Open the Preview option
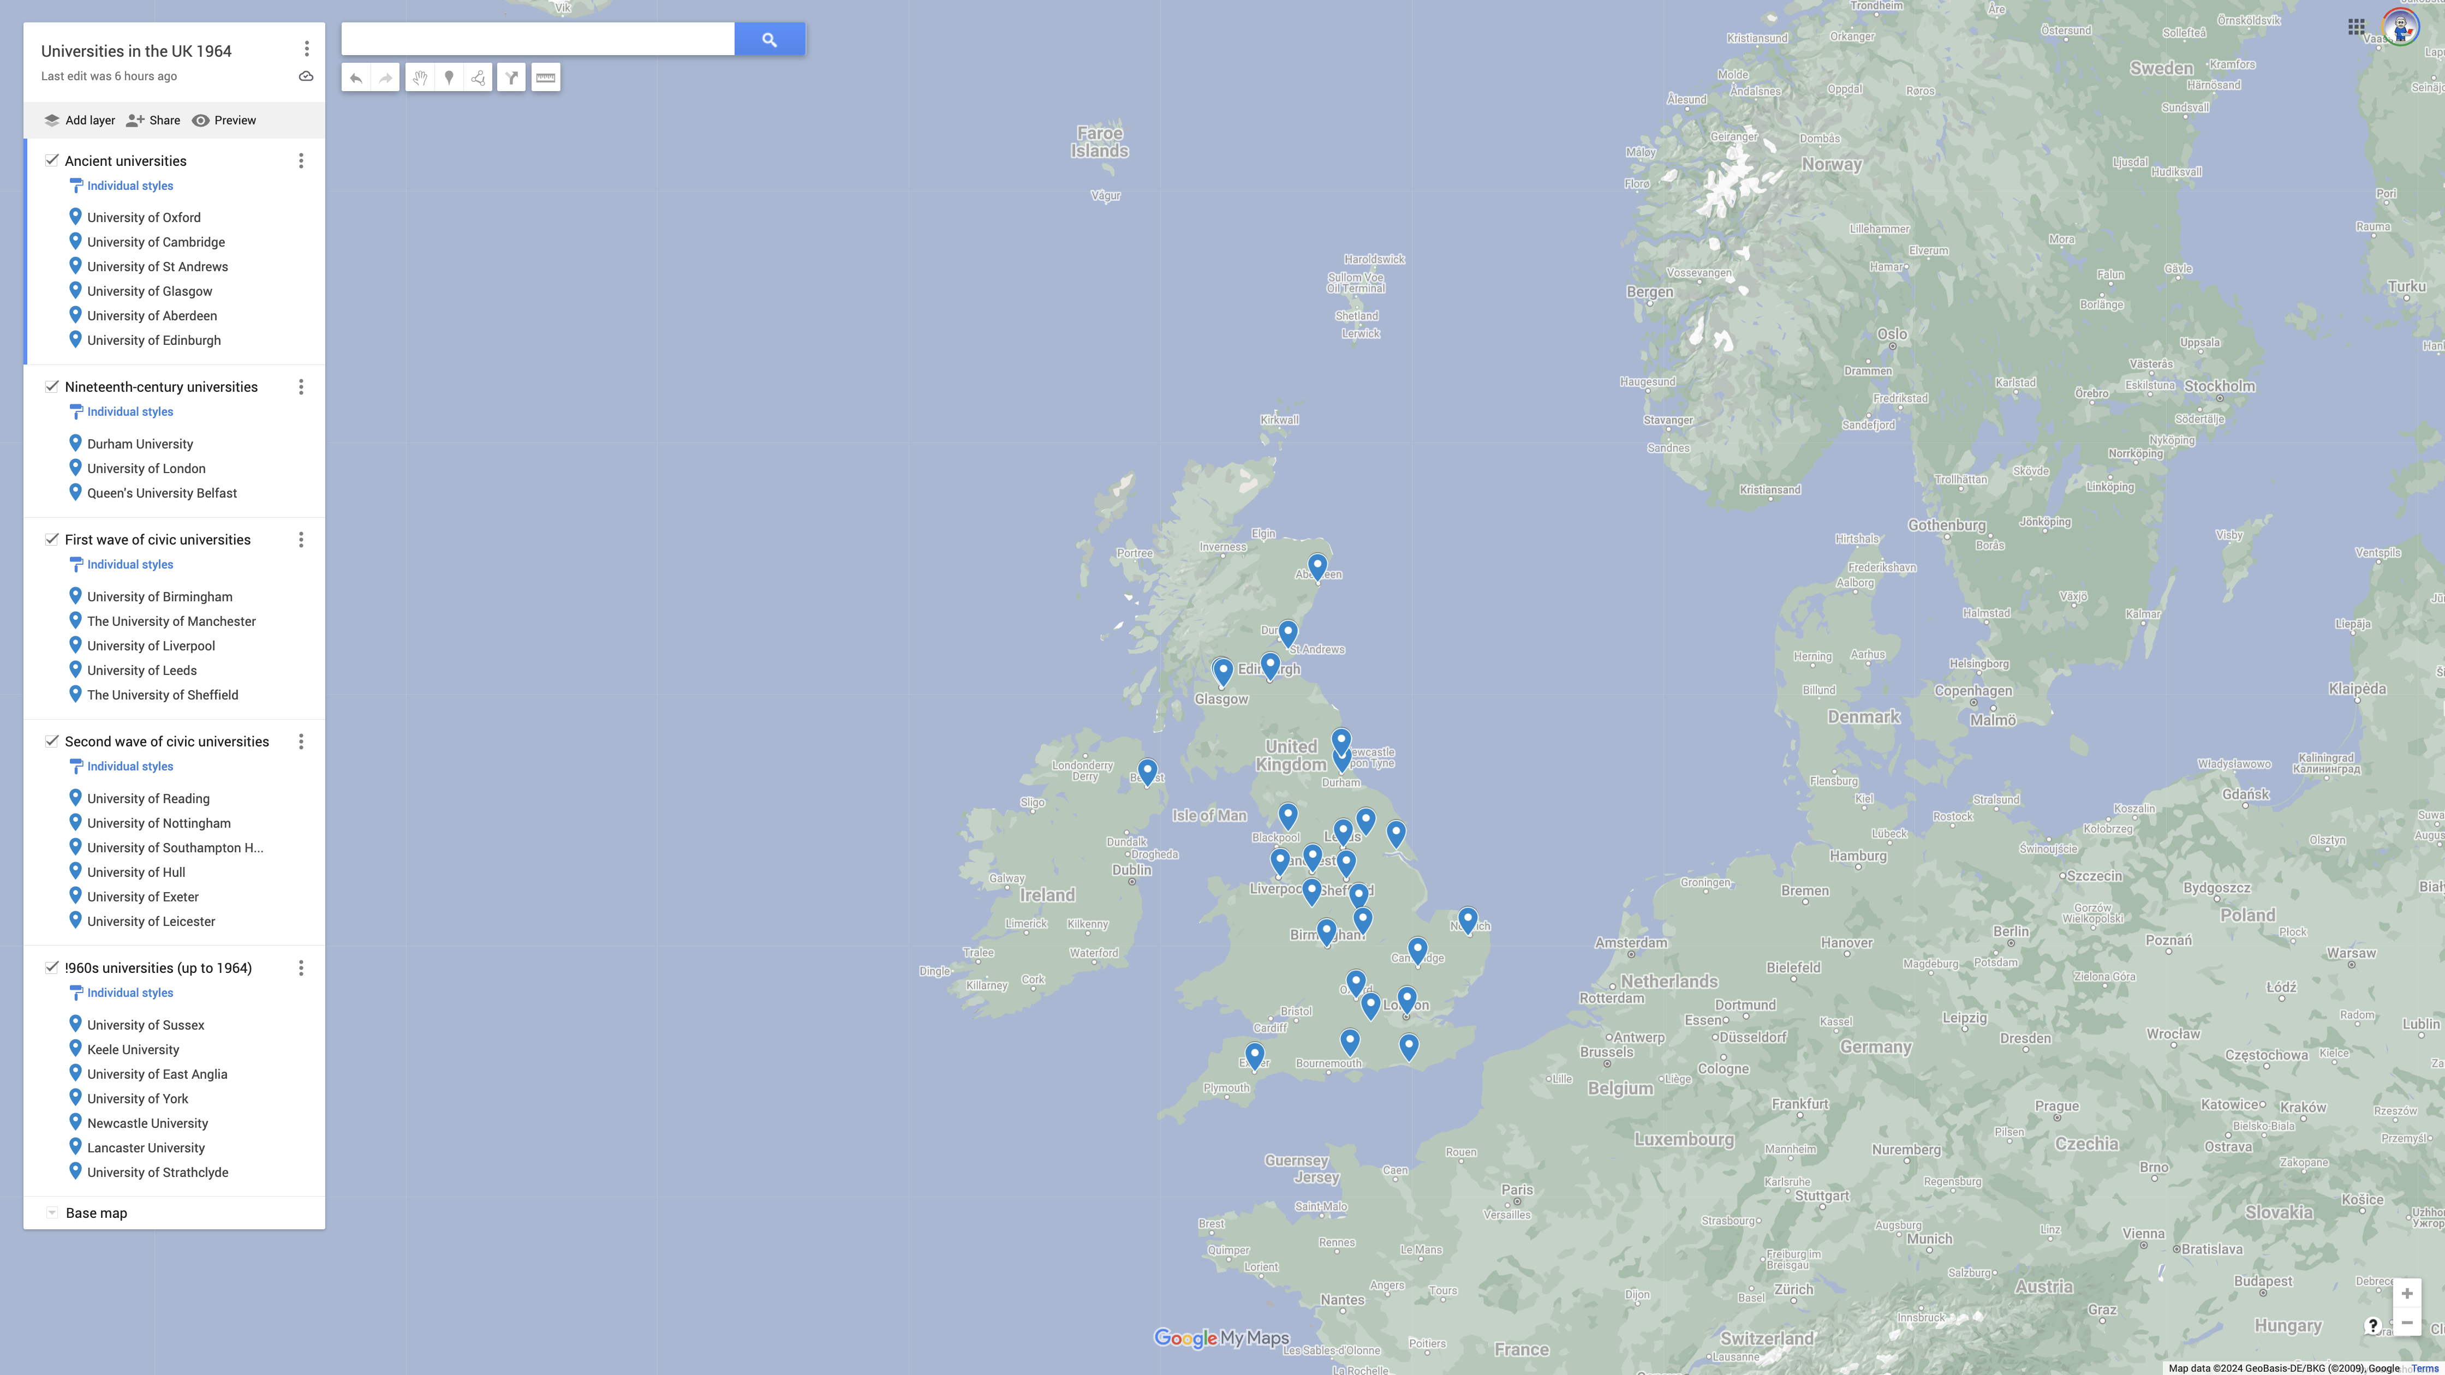 point(224,121)
